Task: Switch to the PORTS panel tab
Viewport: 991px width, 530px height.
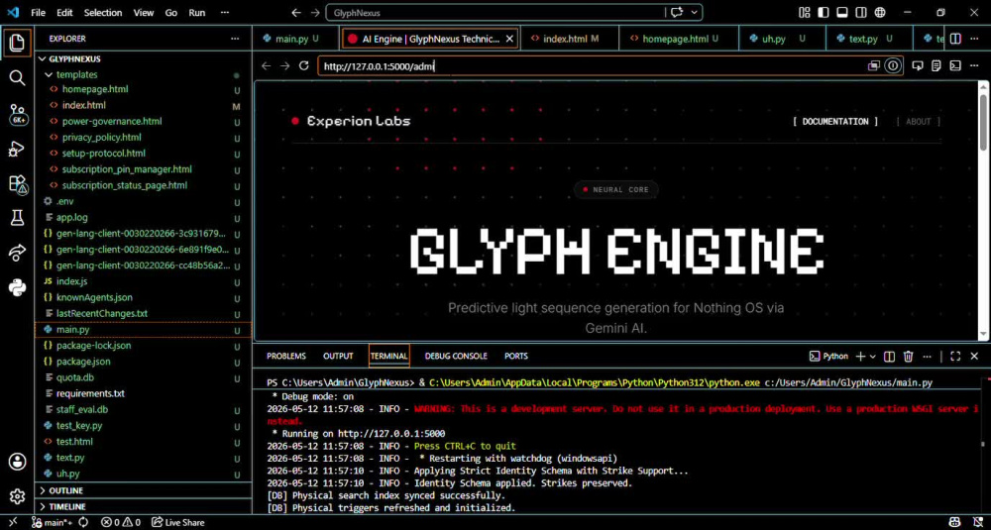Action: coord(515,357)
